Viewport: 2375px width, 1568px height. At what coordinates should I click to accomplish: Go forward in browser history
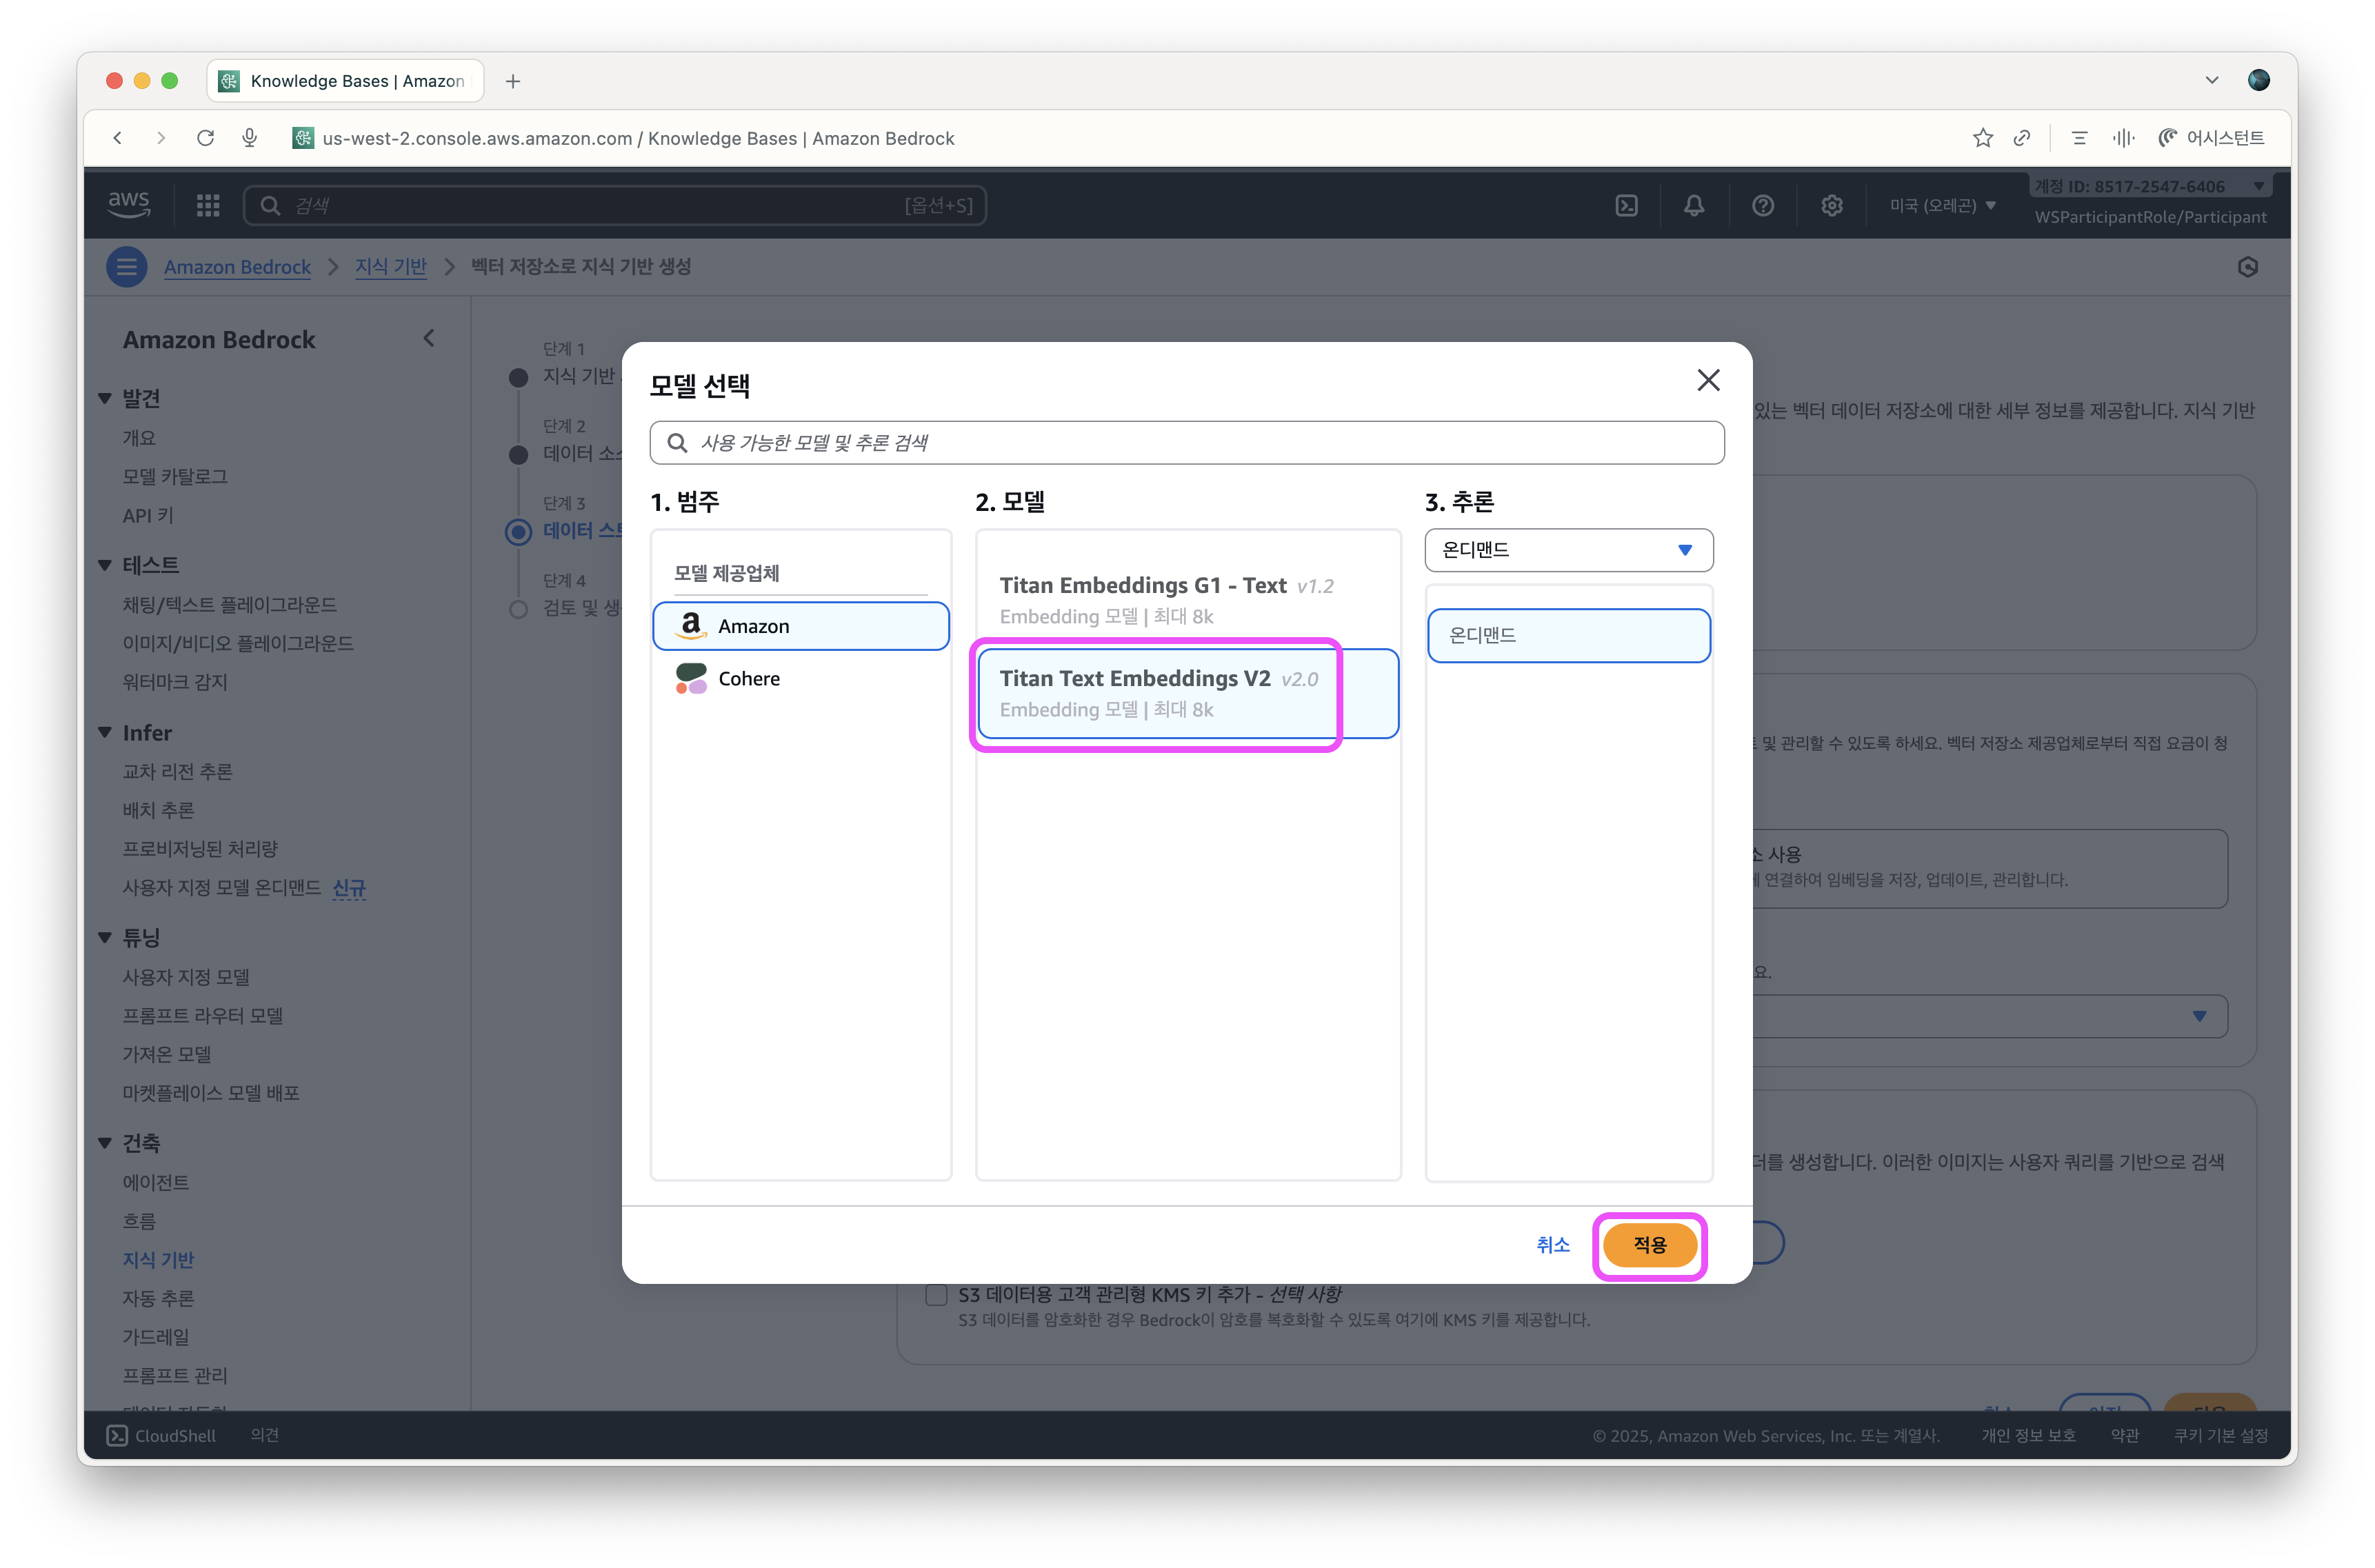point(161,138)
